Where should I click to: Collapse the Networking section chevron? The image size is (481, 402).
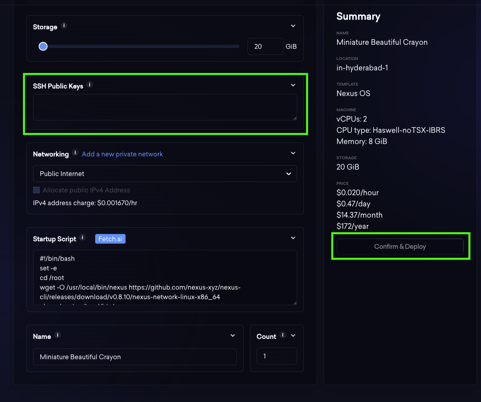293,153
